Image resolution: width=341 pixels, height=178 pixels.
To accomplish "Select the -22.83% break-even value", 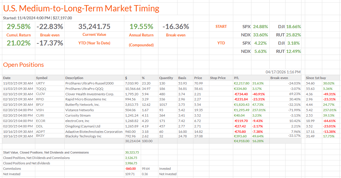I will (x=50, y=26).
